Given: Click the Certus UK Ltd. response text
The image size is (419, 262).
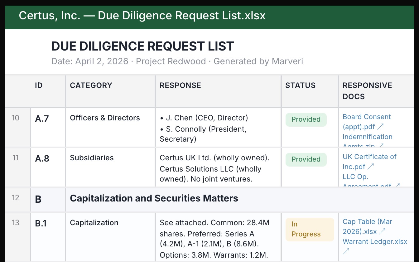Looking at the screenshot, I should [x=214, y=158].
